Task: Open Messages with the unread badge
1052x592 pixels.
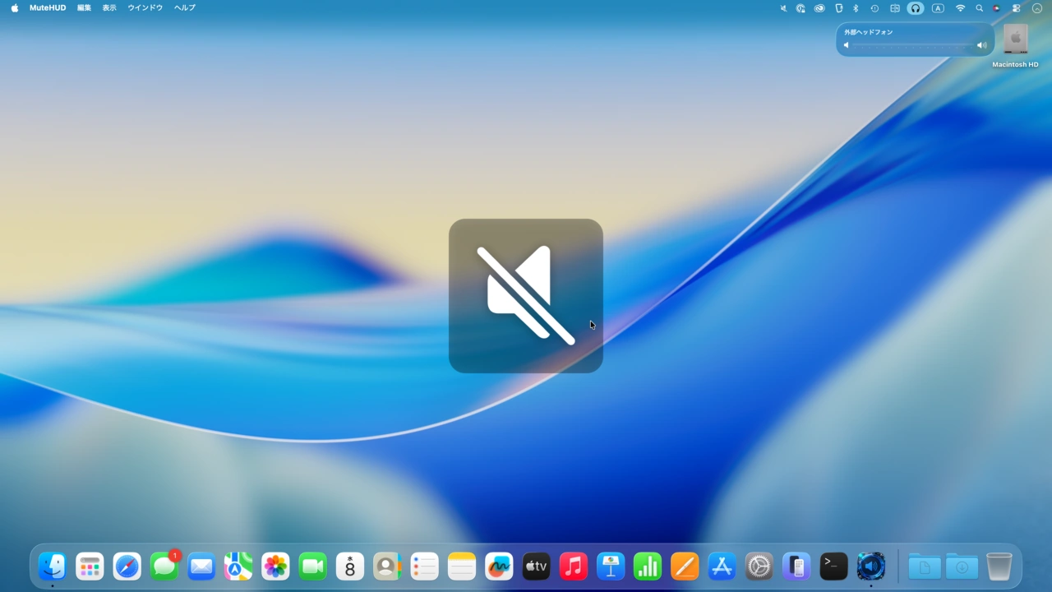Action: point(164,567)
